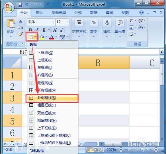166x154 pixels.
Task: Undo the last action
Action: [26, 5]
